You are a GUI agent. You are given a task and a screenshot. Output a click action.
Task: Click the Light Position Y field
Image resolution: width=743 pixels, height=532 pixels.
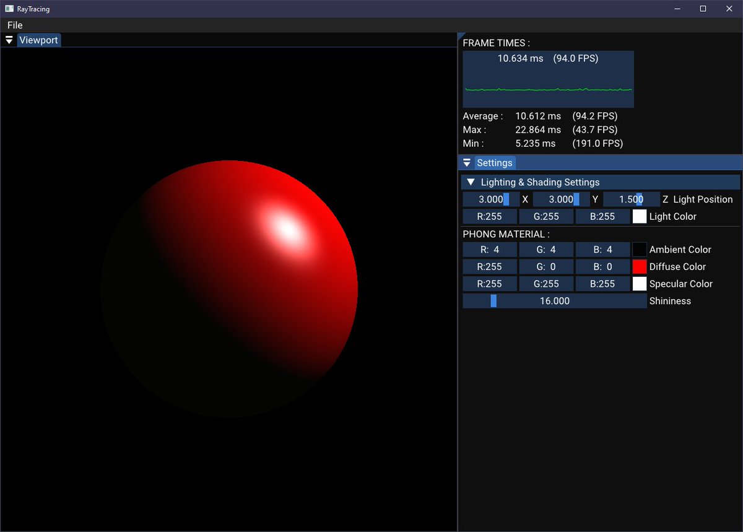[562, 199]
